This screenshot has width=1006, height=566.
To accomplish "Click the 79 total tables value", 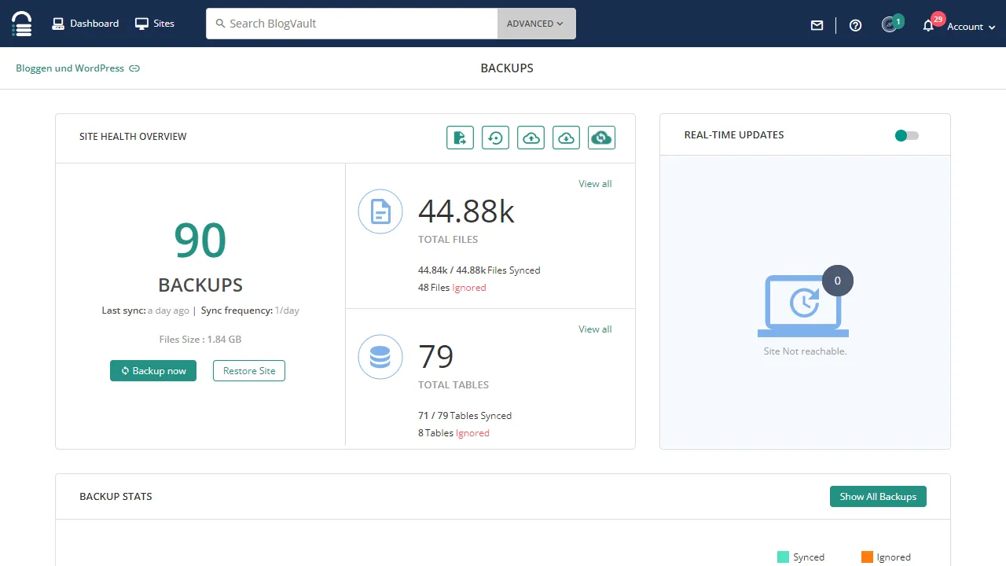I will [436, 357].
